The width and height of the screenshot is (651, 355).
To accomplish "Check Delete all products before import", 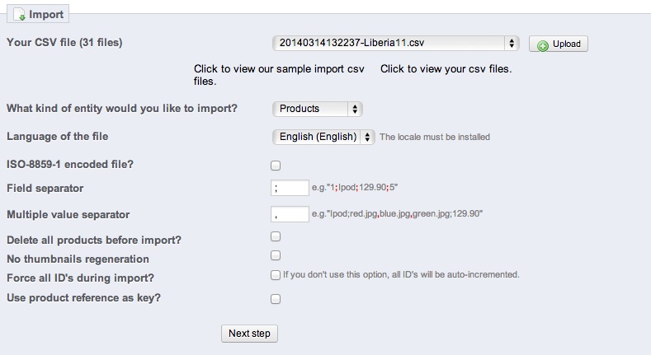I will [276, 237].
